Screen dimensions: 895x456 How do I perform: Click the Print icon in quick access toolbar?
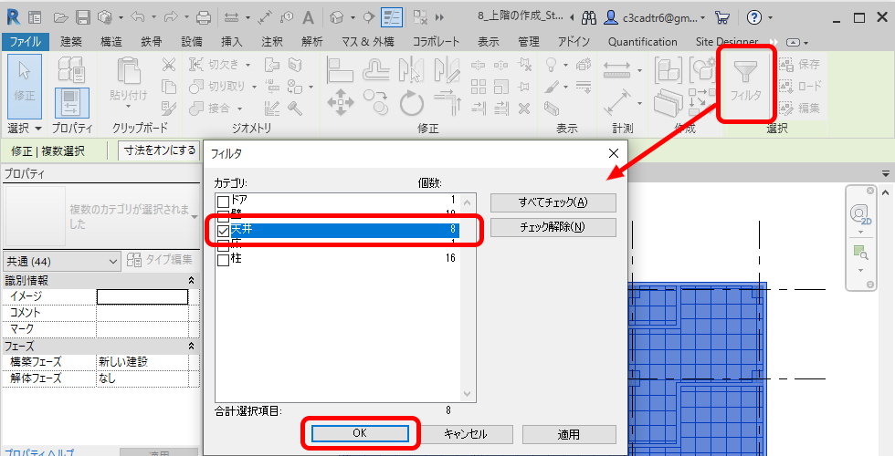(204, 17)
